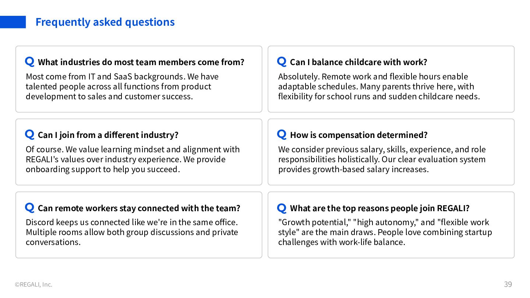Click the blue rectangle beside the slide title

(x=13, y=22)
